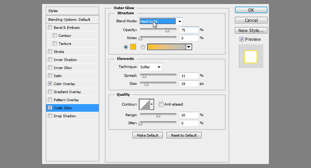The image size is (311, 168).
Task: Select the solid color radio button
Action: pos(126,47)
